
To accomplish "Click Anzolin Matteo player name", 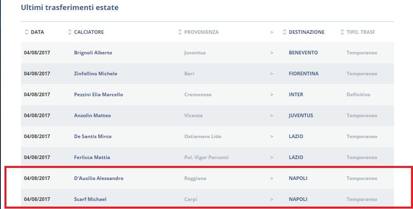I will click(x=92, y=116).
